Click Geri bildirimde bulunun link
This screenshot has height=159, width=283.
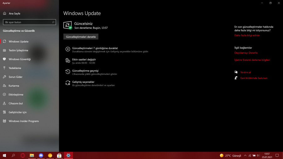pyautogui.click(x=254, y=78)
